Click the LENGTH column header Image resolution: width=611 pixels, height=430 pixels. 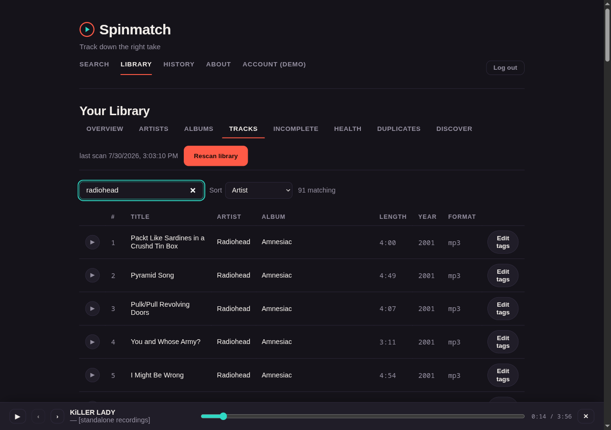coord(393,217)
